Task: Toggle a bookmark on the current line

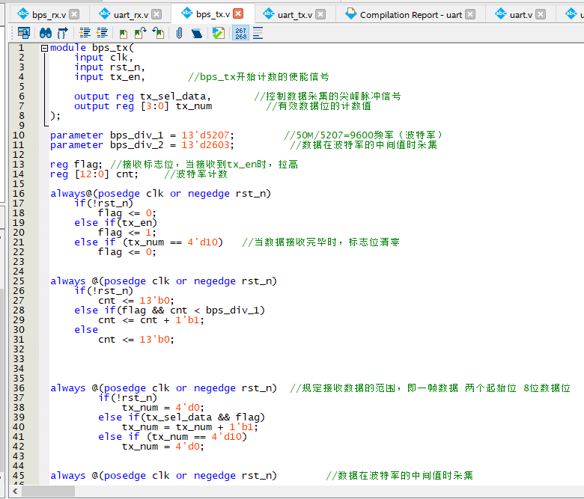Action: pos(124,34)
